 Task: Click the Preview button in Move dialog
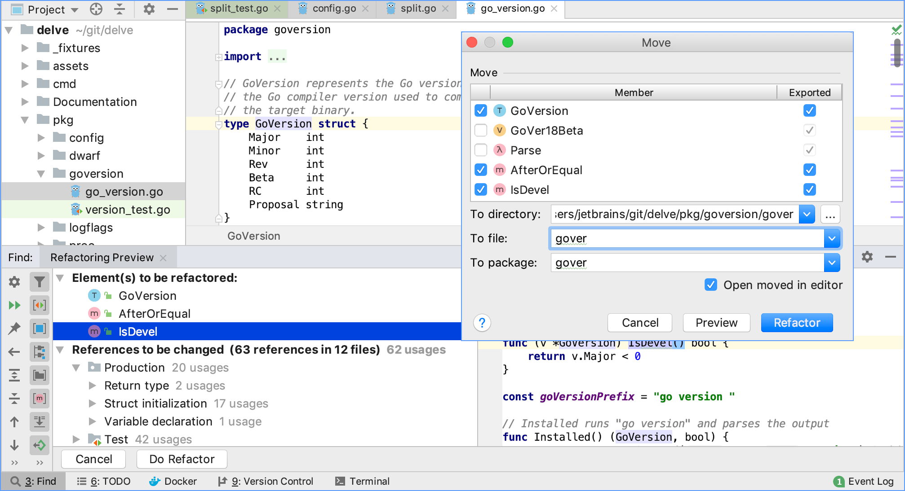[x=716, y=323]
